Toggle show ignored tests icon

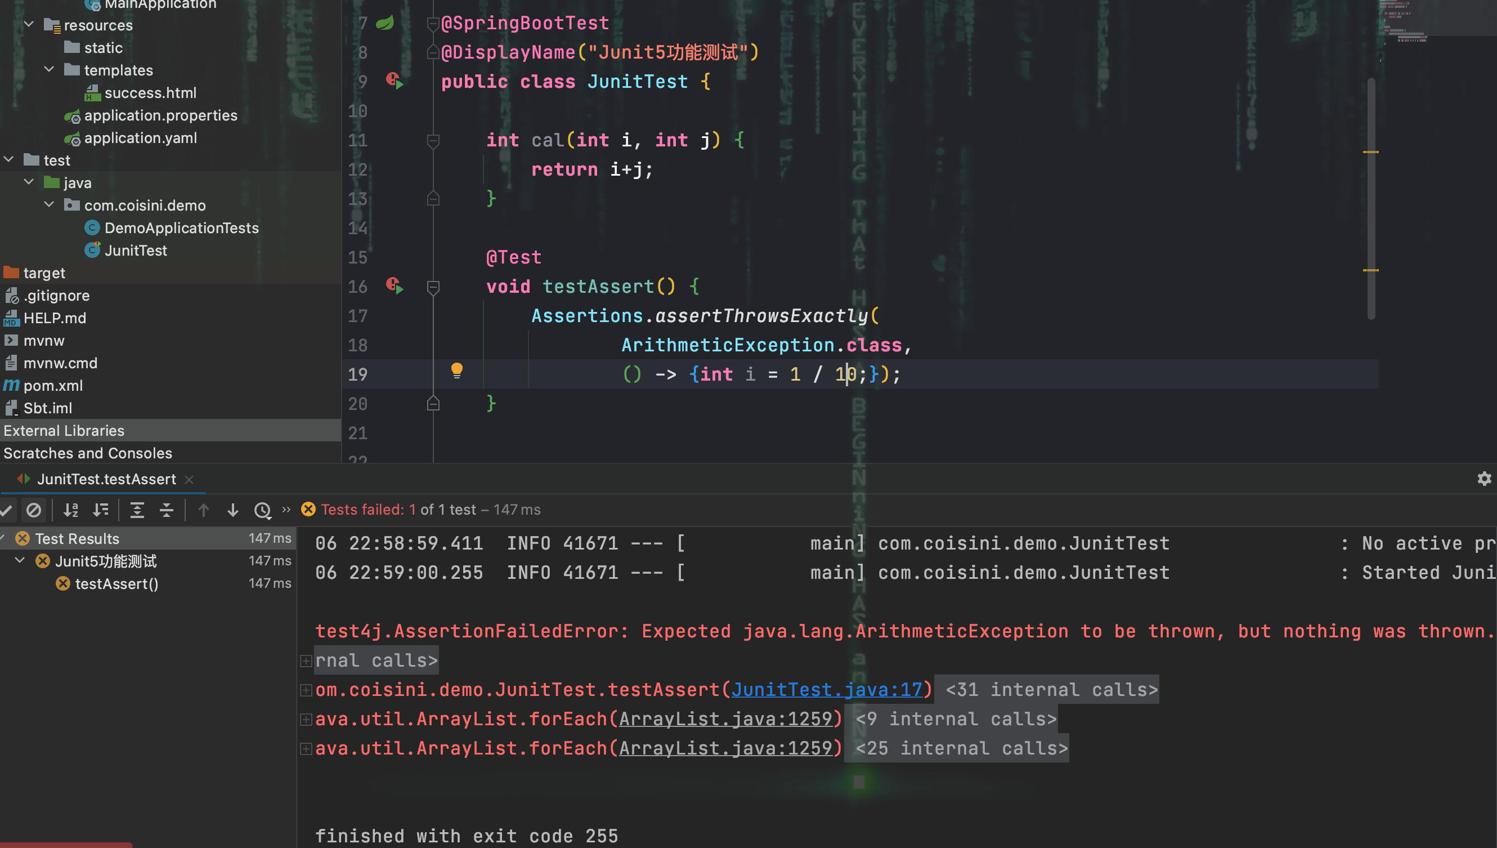[x=34, y=510]
